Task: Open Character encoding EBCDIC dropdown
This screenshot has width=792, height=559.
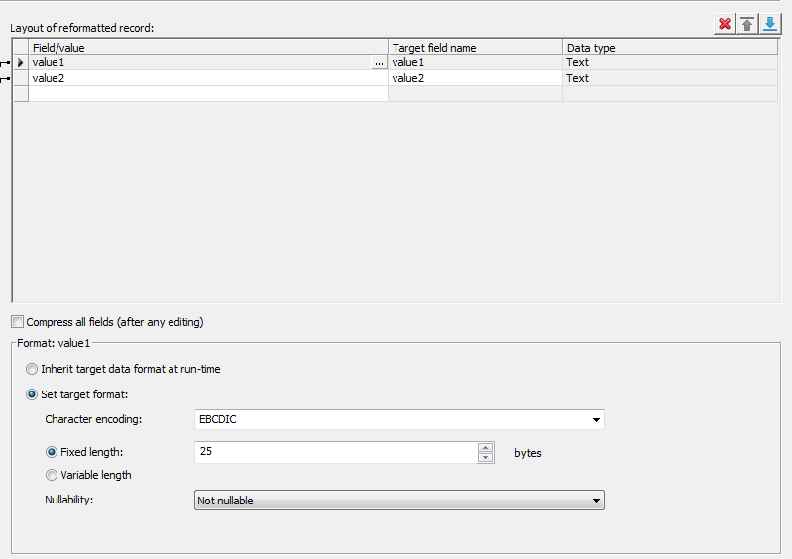Action: (399, 419)
